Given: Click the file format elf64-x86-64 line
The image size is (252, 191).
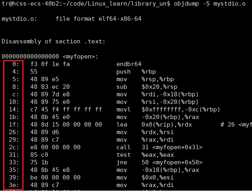Looking at the screenshot, I should point(98,19).
